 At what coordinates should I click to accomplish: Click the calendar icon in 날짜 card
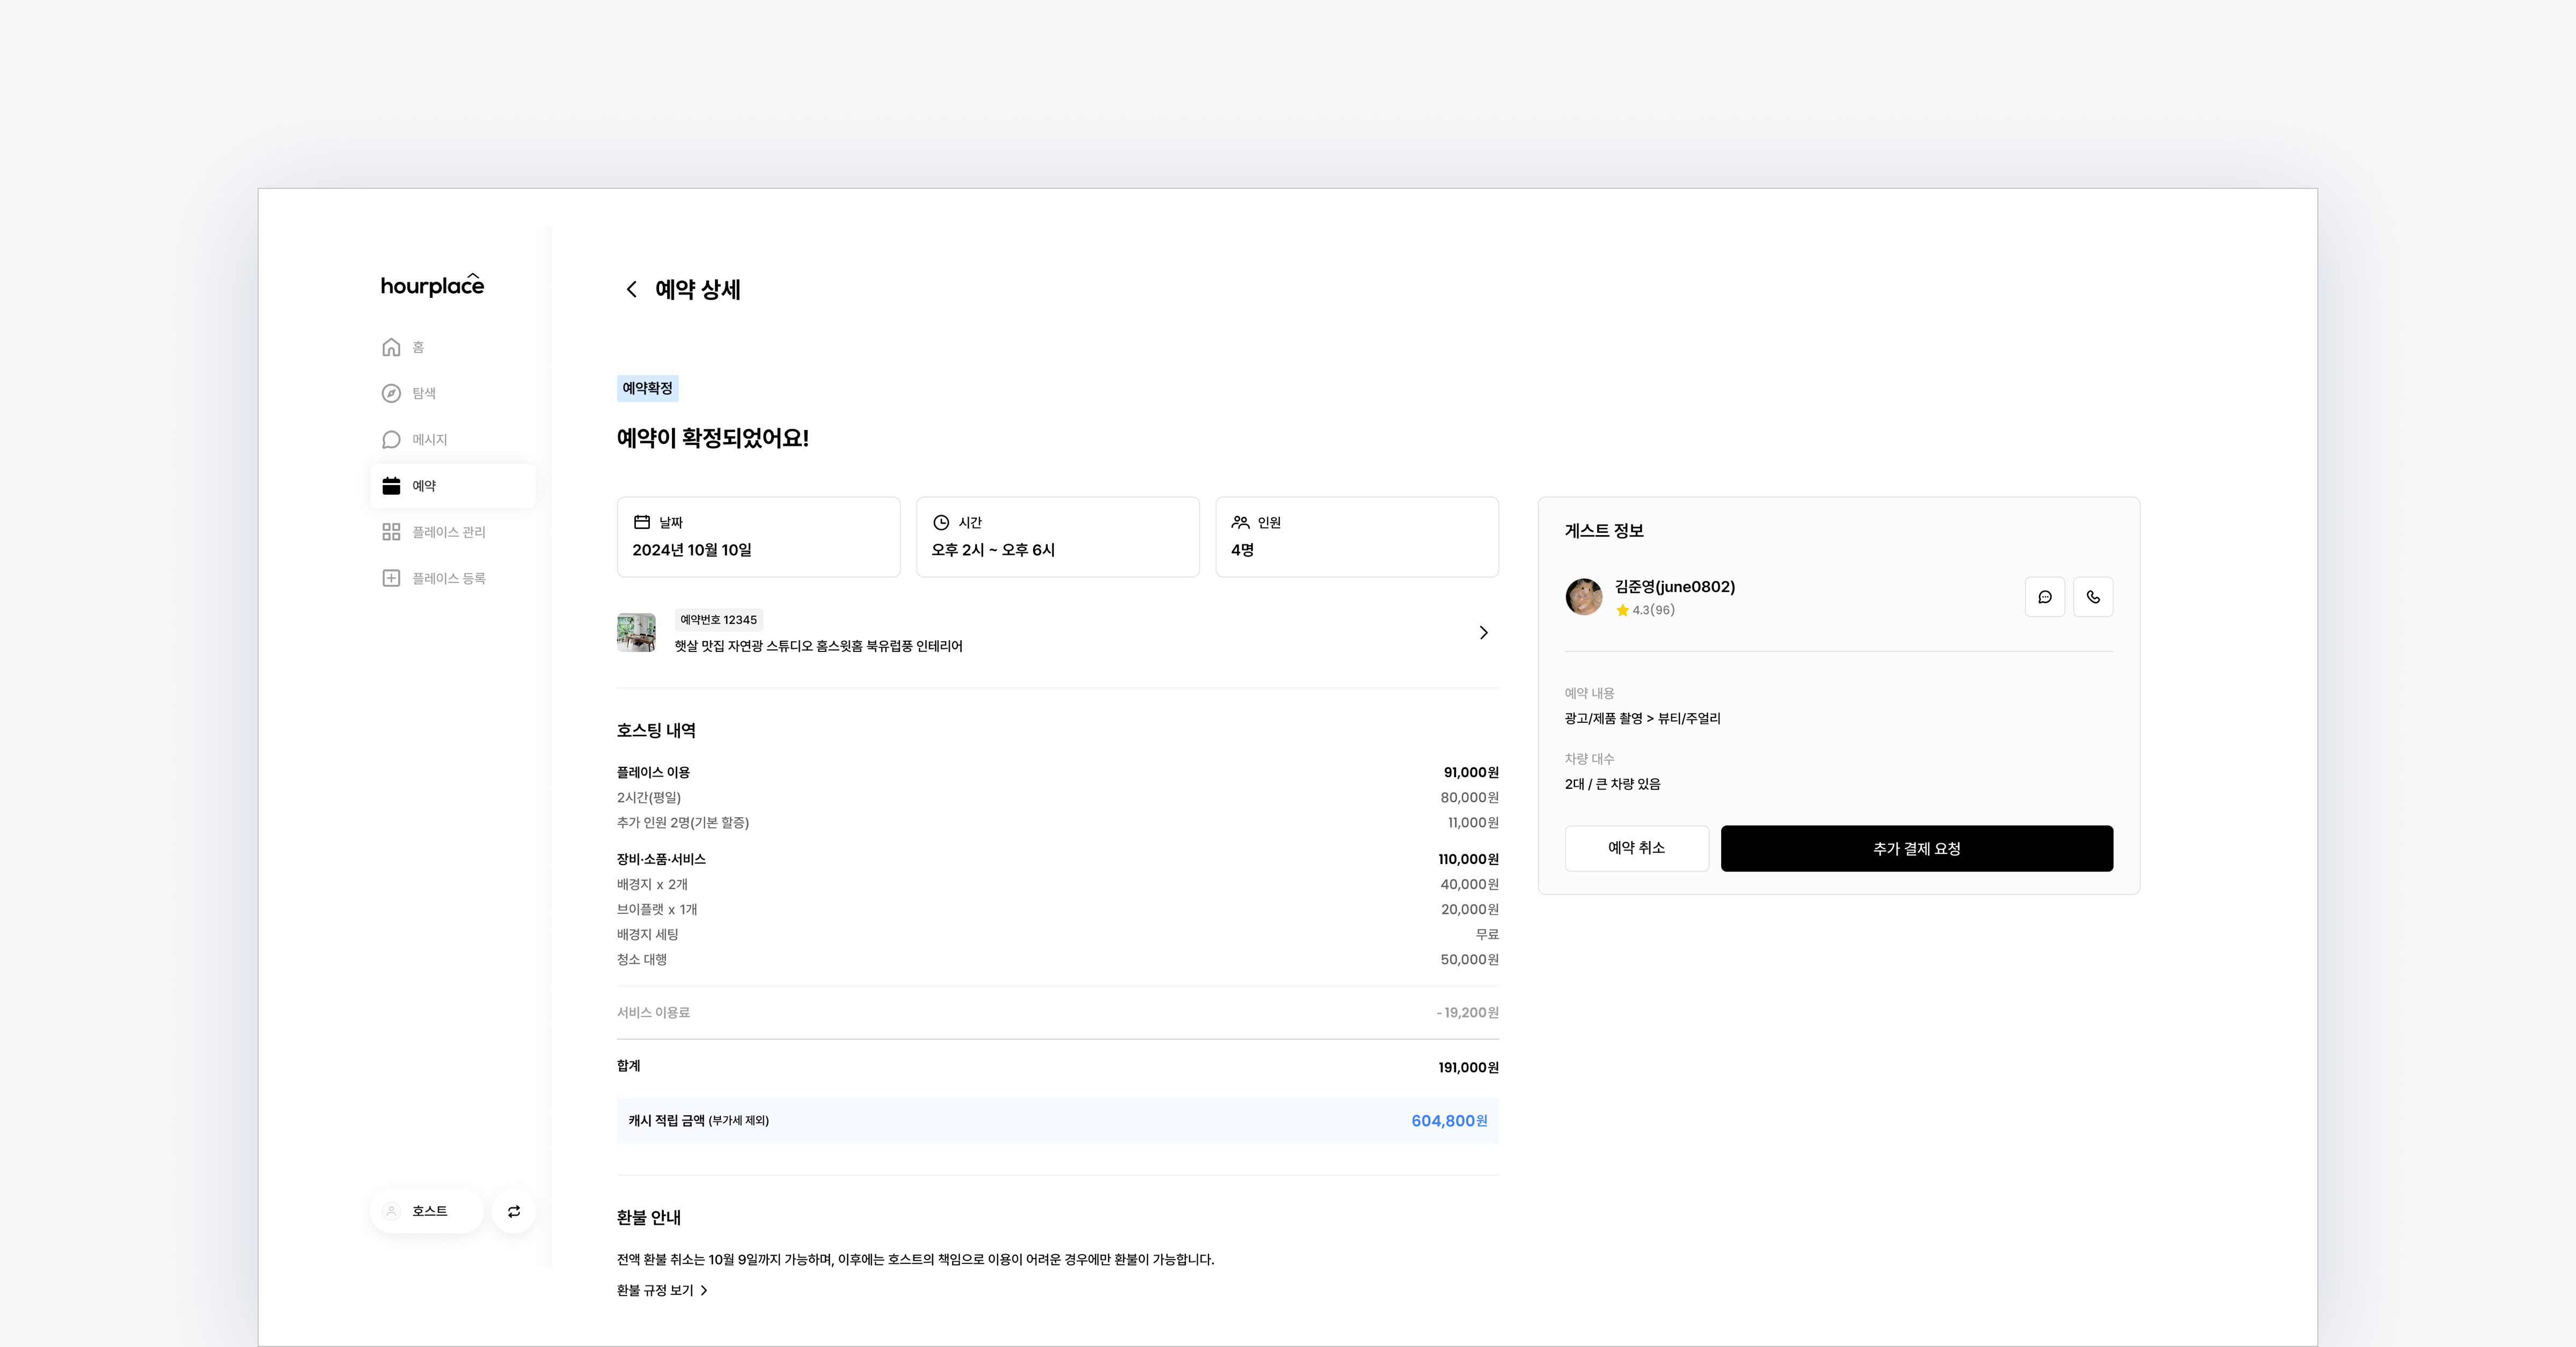click(x=642, y=522)
